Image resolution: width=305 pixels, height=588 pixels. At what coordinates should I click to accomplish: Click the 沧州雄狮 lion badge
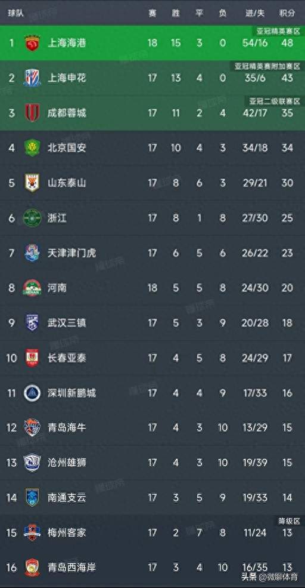32,463
